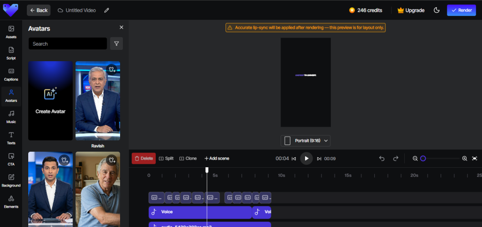Open the Background panel
482x227 pixels.
(11, 180)
